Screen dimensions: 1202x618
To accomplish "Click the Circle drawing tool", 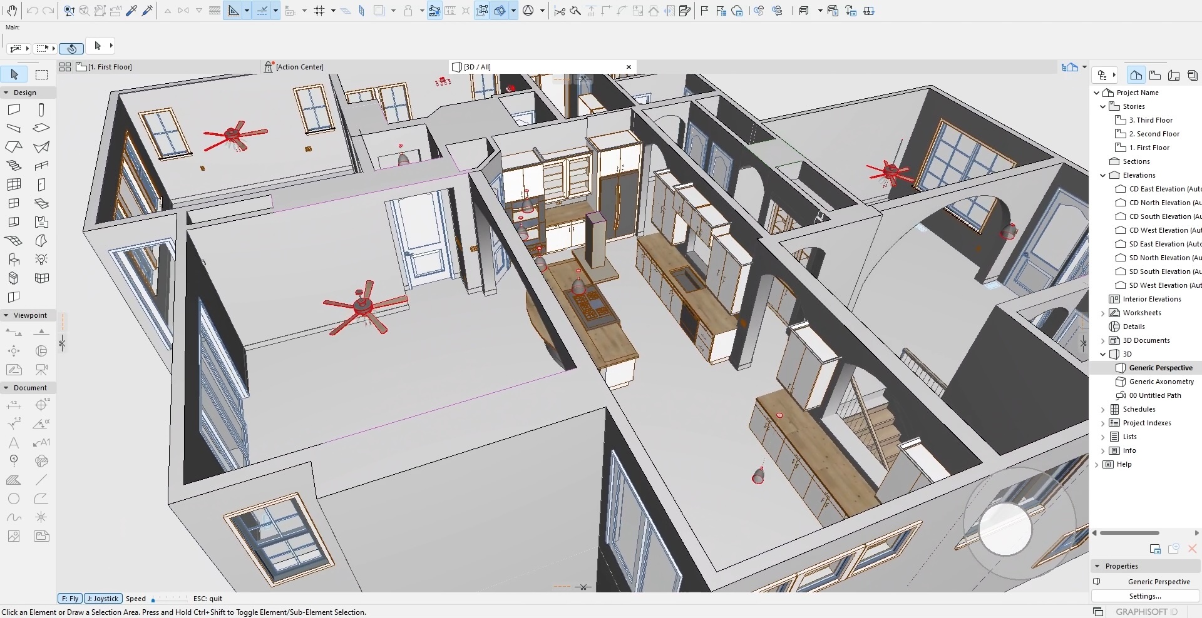I will pos(14,499).
